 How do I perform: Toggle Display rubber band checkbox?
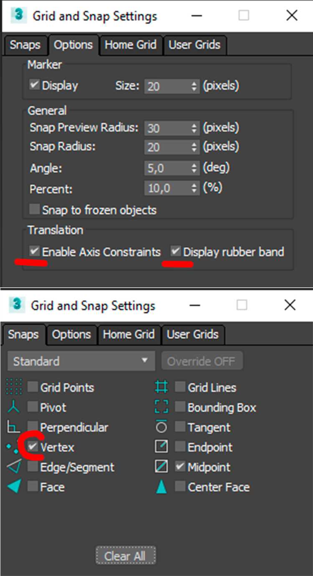tap(176, 252)
